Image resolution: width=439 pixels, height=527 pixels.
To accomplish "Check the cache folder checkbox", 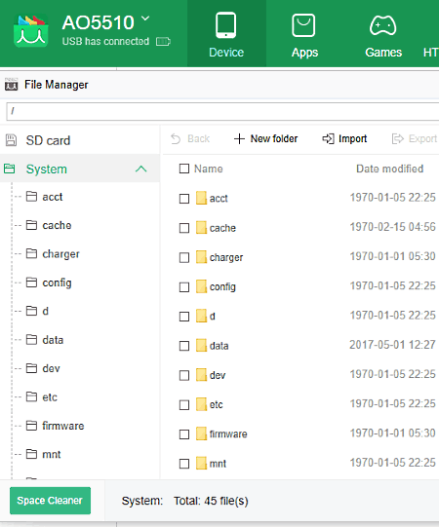I will (x=184, y=228).
